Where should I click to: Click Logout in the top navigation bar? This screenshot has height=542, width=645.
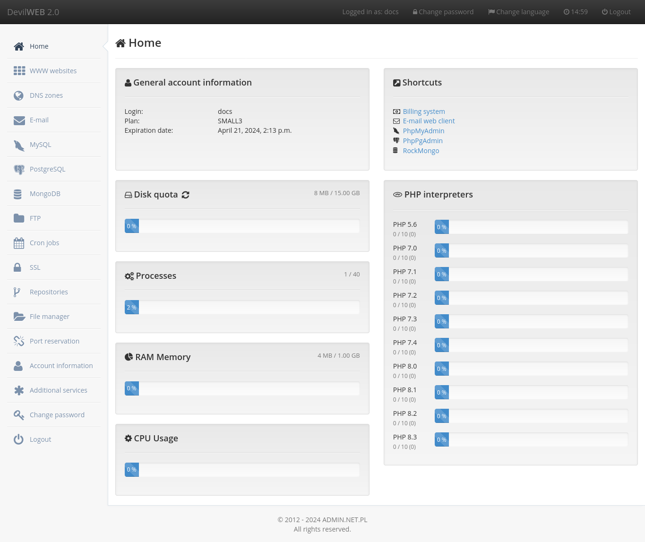616,12
